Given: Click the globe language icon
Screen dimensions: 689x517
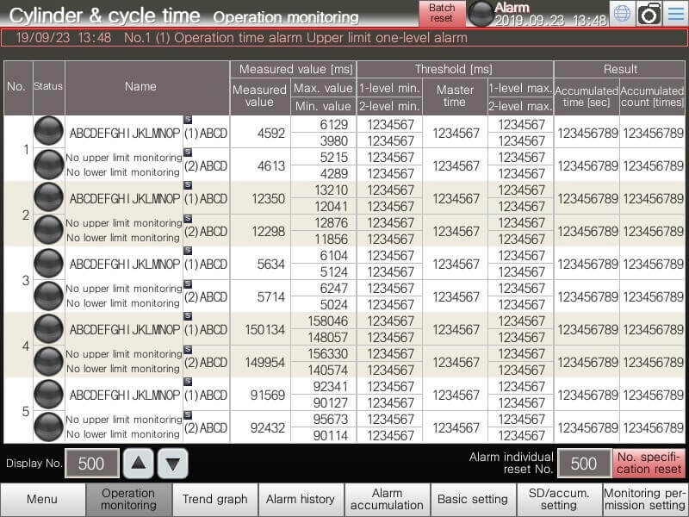Looking at the screenshot, I should click(x=622, y=13).
